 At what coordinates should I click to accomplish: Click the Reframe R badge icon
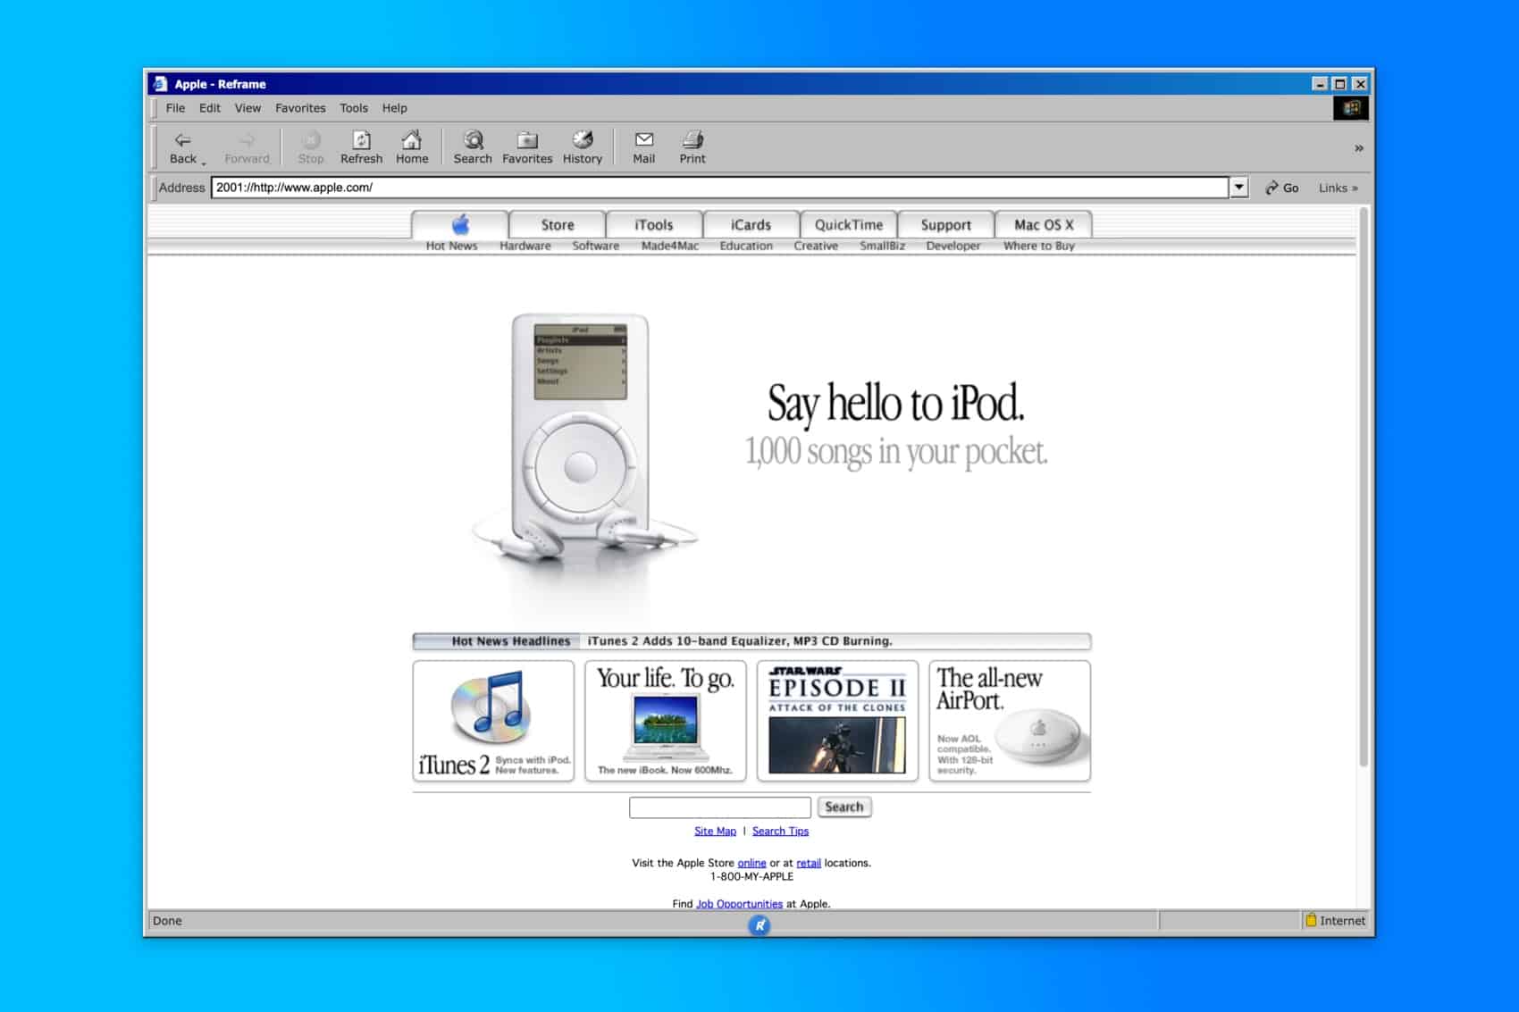pos(759,925)
